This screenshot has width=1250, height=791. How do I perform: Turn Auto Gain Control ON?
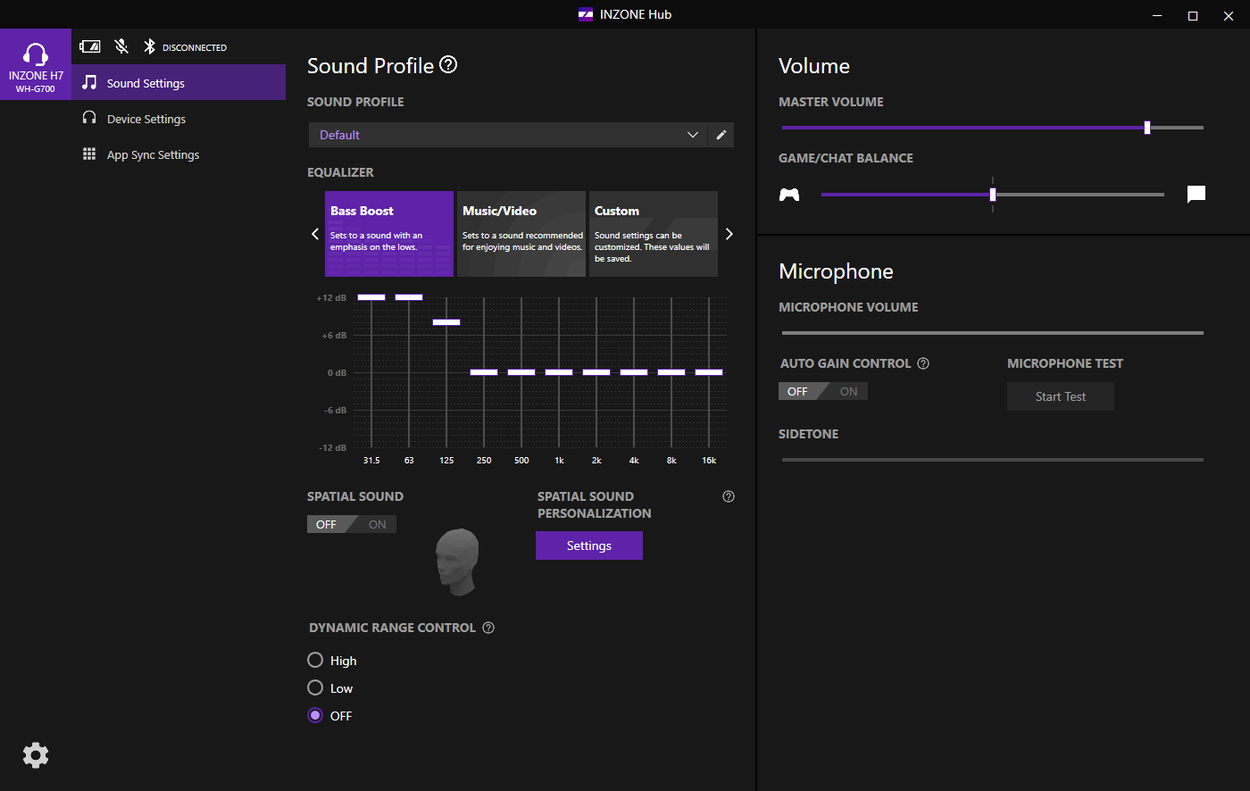(848, 391)
